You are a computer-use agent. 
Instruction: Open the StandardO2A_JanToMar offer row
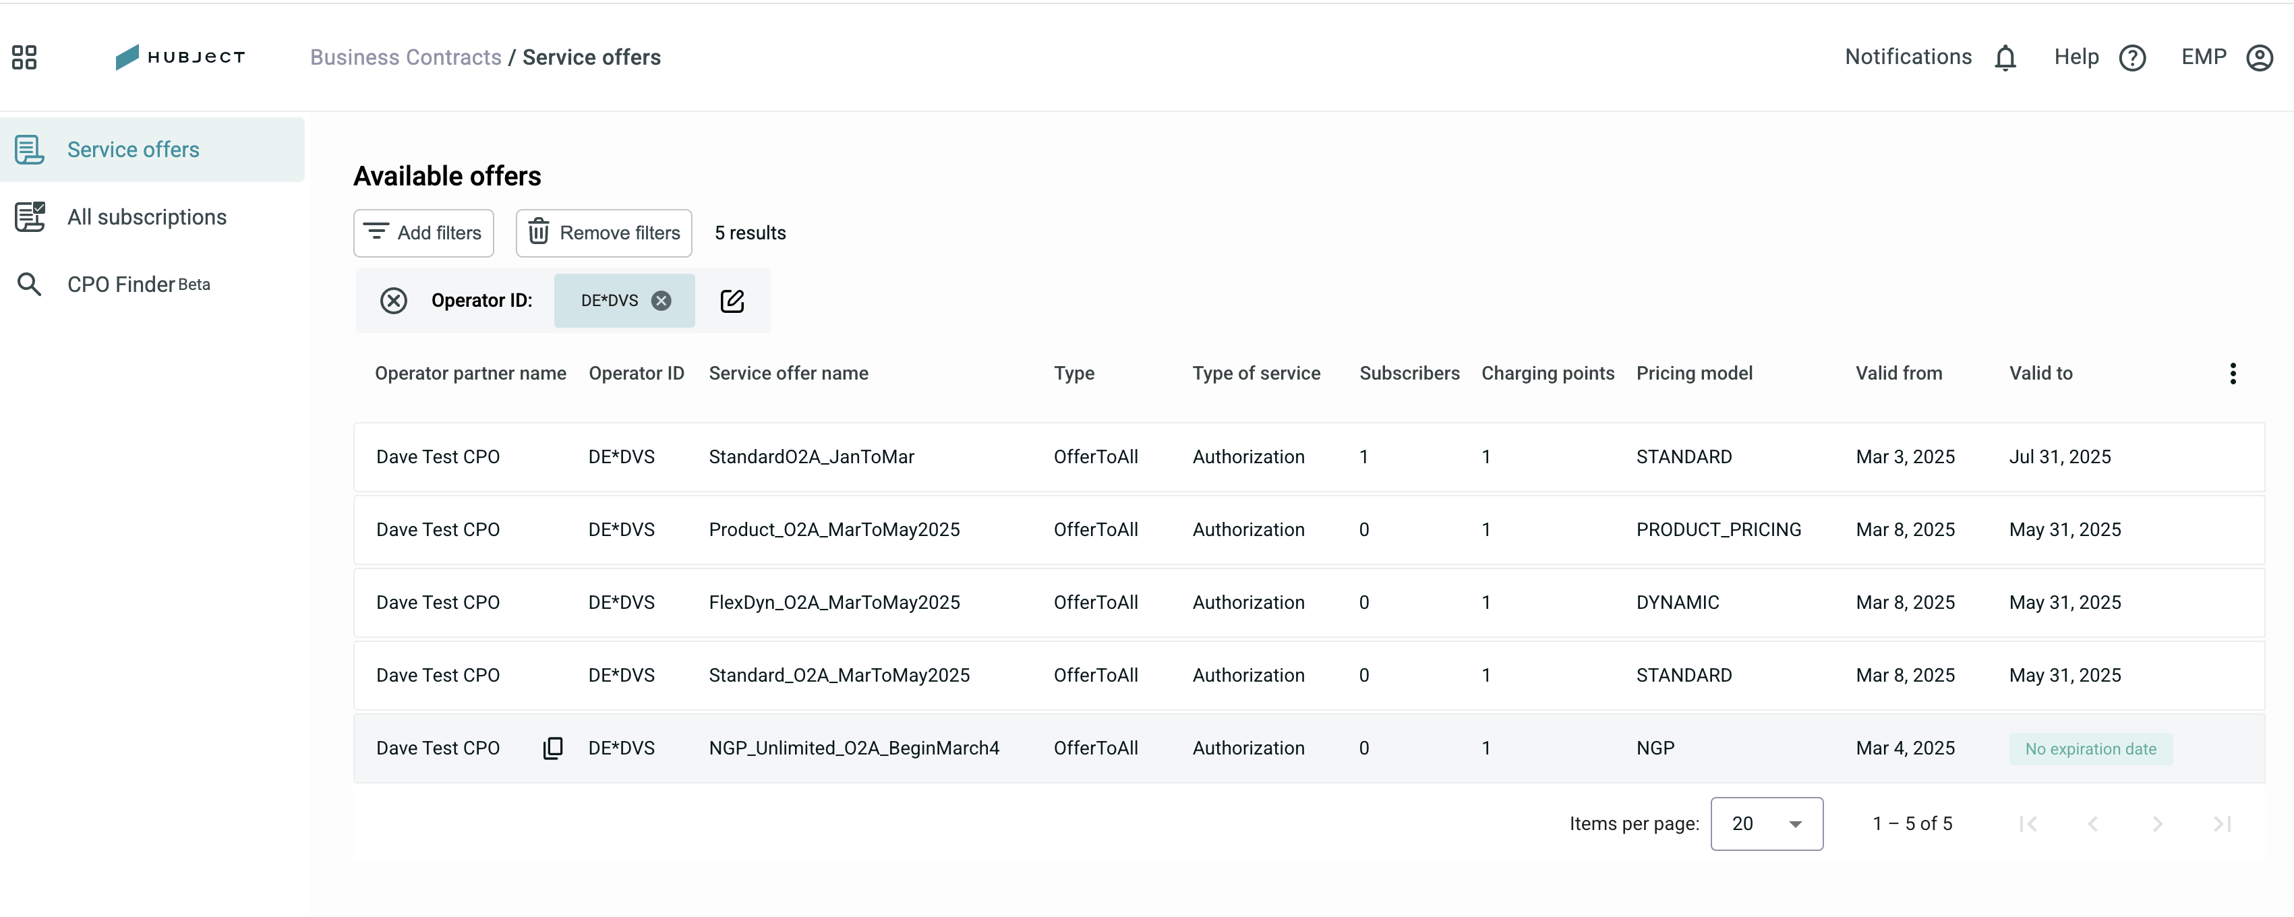1308,456
